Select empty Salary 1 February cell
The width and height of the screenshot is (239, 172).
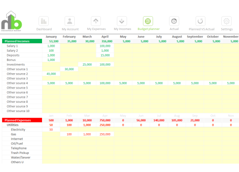click(69, 46)
